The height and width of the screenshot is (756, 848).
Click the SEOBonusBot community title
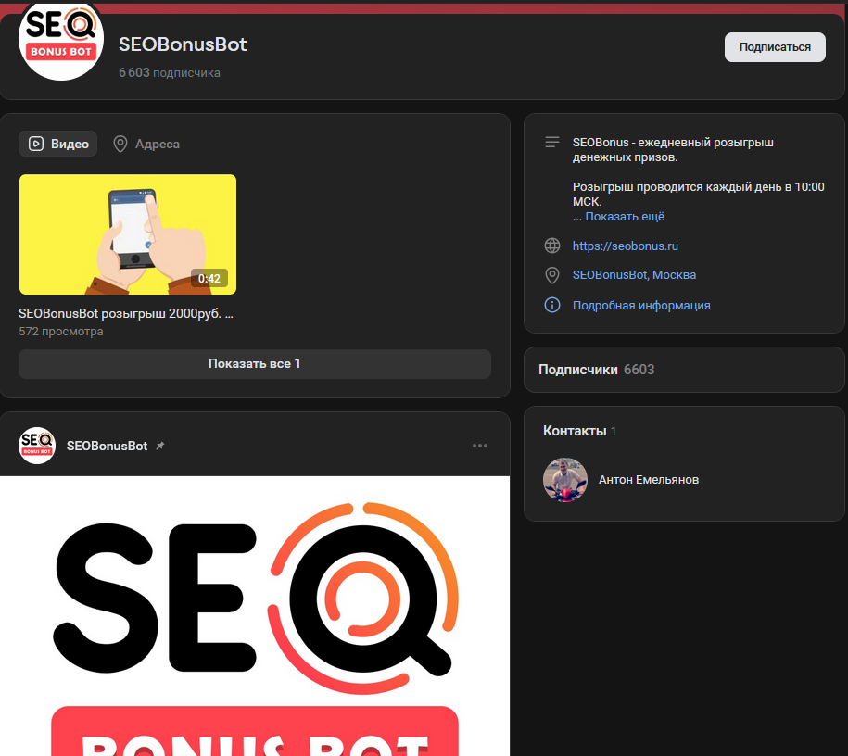pyautogui.click(x=183, y=44)
